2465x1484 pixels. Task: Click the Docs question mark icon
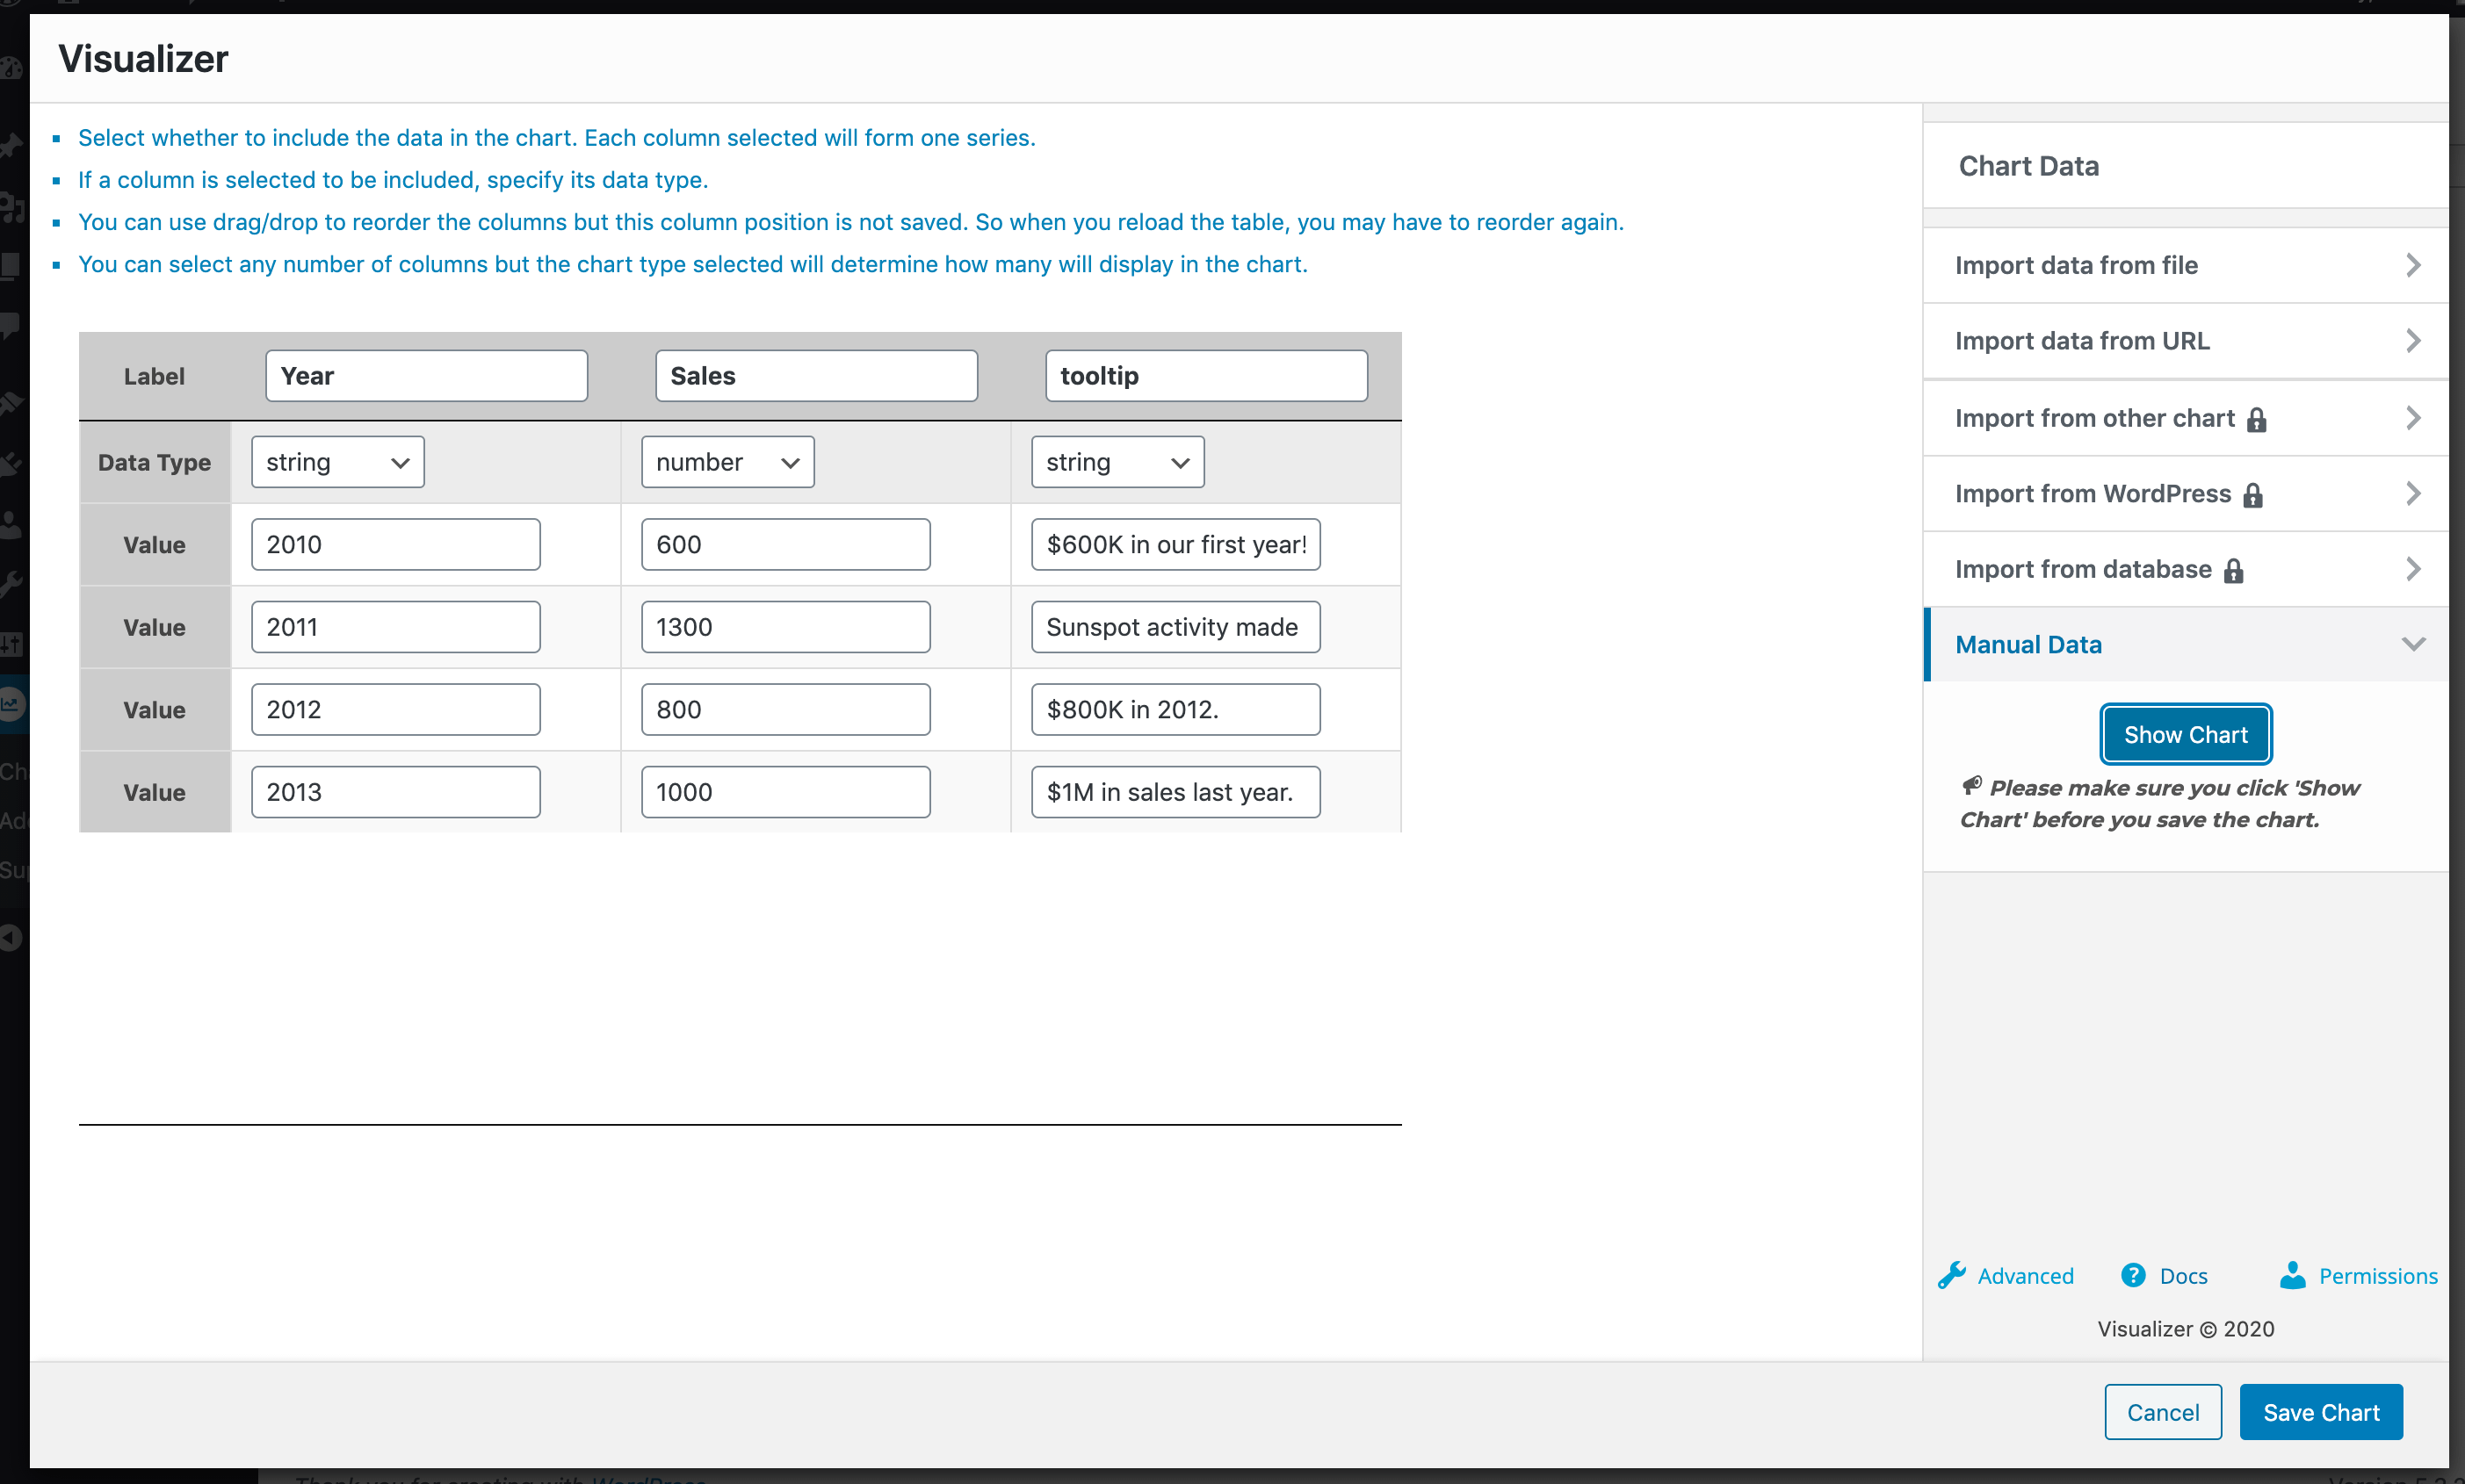2133,1275
